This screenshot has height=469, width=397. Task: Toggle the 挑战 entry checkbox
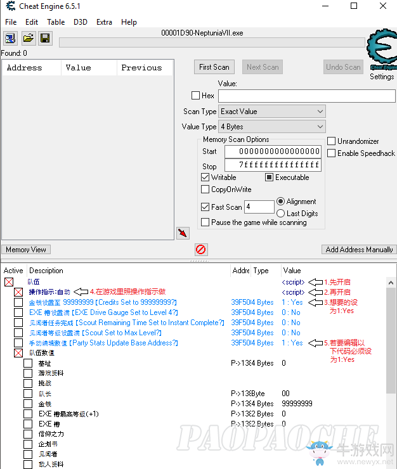point(28,383)
